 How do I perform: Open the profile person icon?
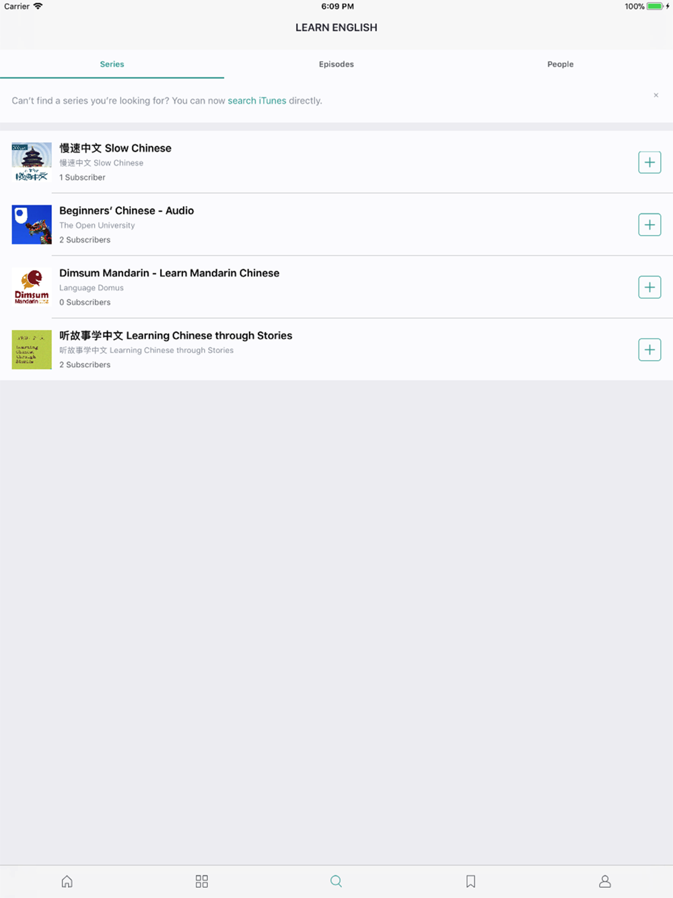(x=605, y=881)
